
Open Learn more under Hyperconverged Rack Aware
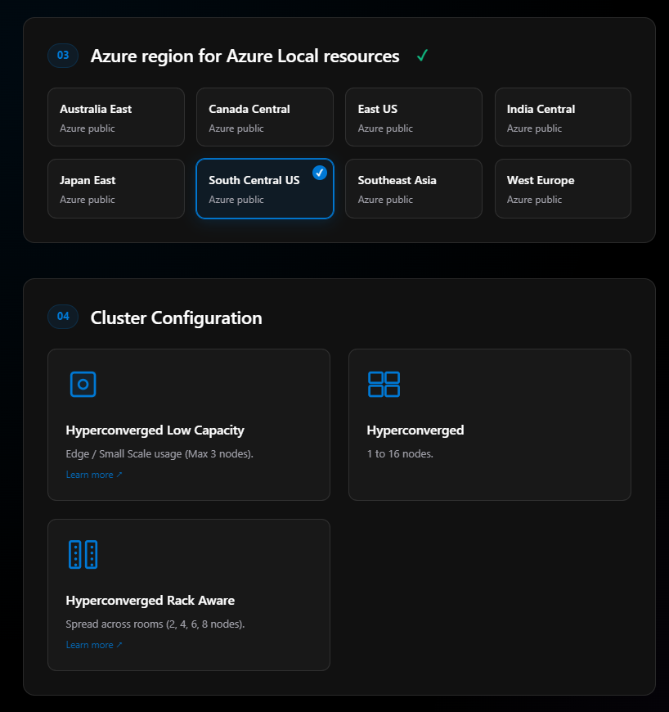click(x=93, y=645)
